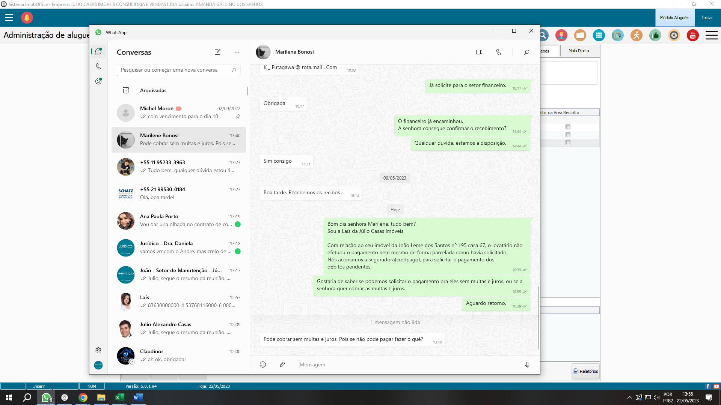This screenshot has height=405, width=721.
Task: Record a voice message with the microphone
Action: point(527,364)
